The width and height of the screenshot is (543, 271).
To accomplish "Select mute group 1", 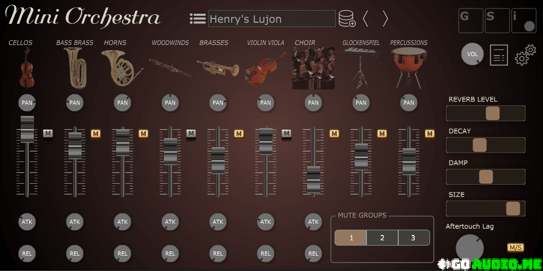I will click(351, 238).
